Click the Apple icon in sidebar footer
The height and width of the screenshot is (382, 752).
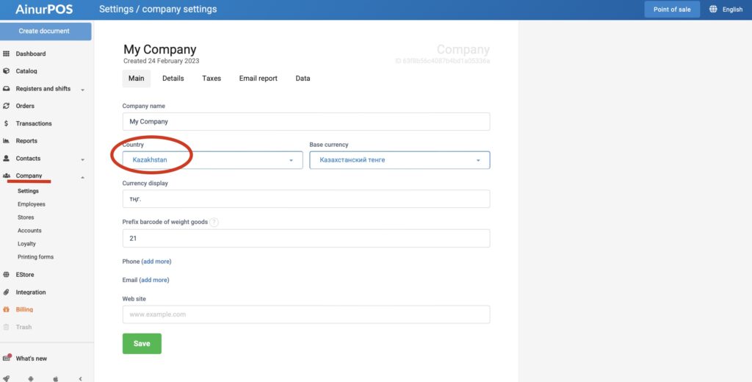[55, 378]
